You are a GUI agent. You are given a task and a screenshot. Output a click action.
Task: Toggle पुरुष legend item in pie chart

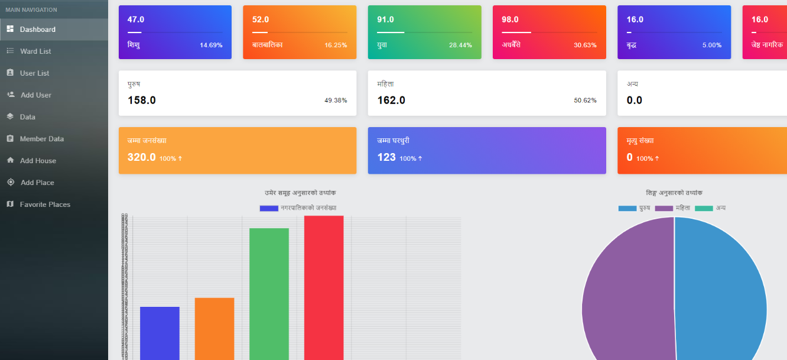pos(635,208)
